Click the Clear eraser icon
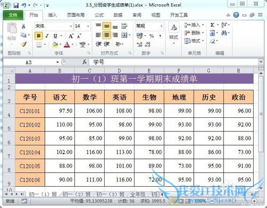The image size is (267, 208). (x=213, y=41)
